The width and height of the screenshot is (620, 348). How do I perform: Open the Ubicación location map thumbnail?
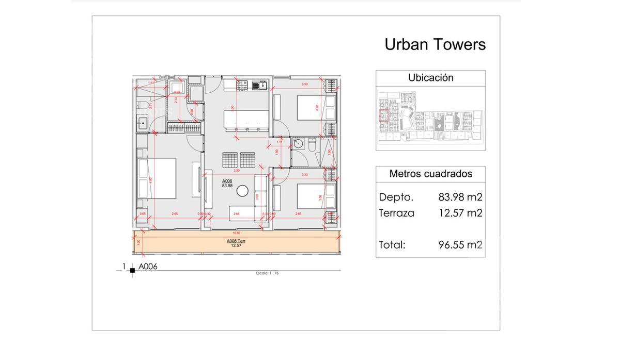(x=430, y=118)
